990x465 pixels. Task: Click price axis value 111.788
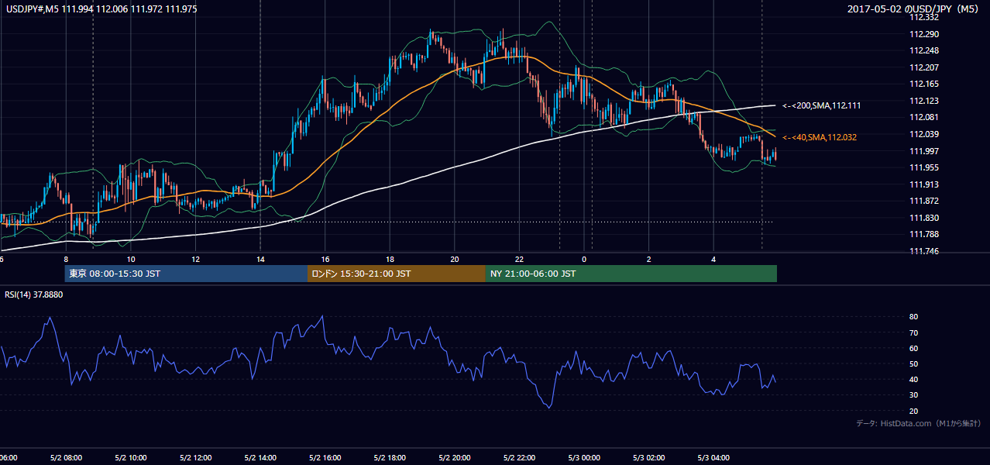coord(926,234)
